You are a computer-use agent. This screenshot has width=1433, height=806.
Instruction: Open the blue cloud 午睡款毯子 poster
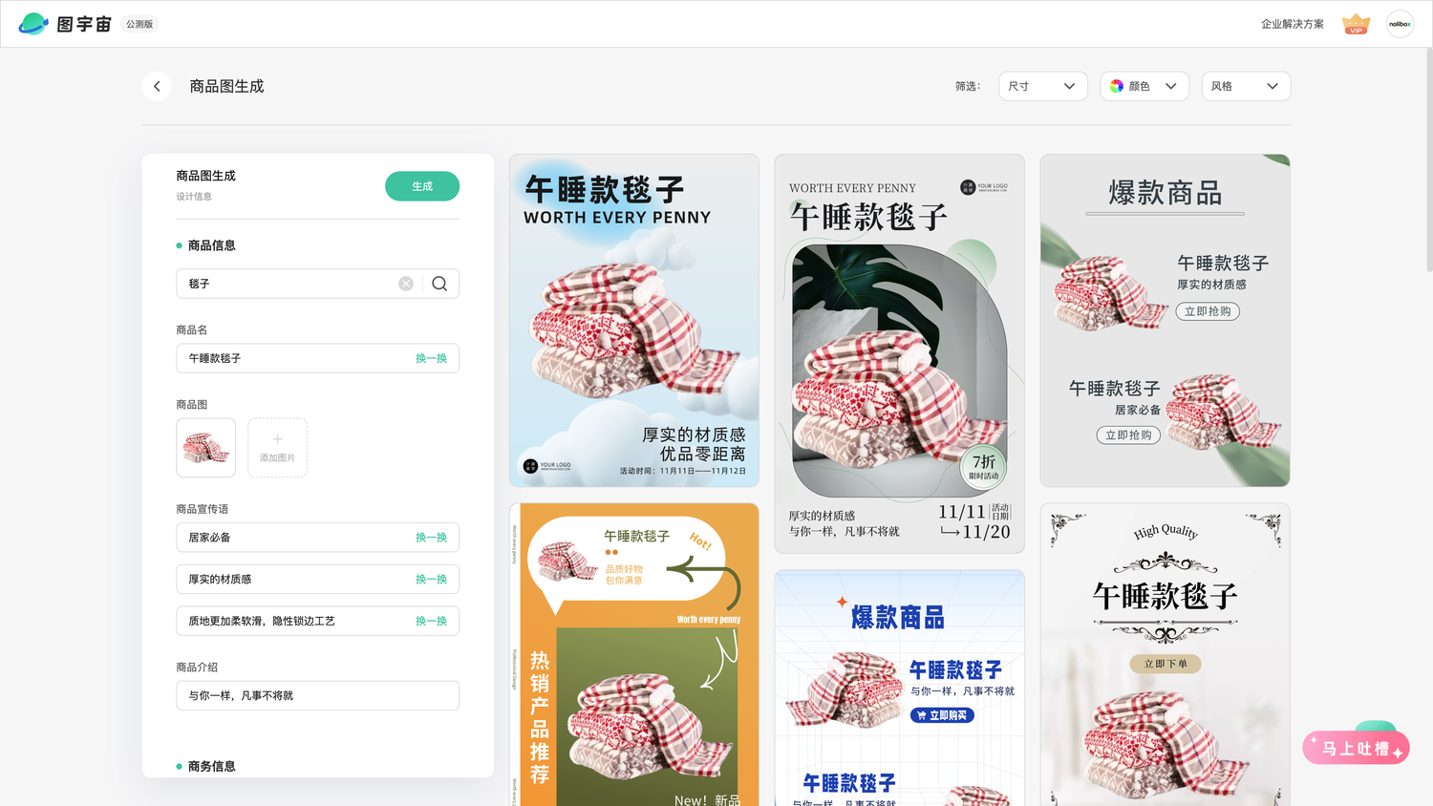(x=634, y=321)
